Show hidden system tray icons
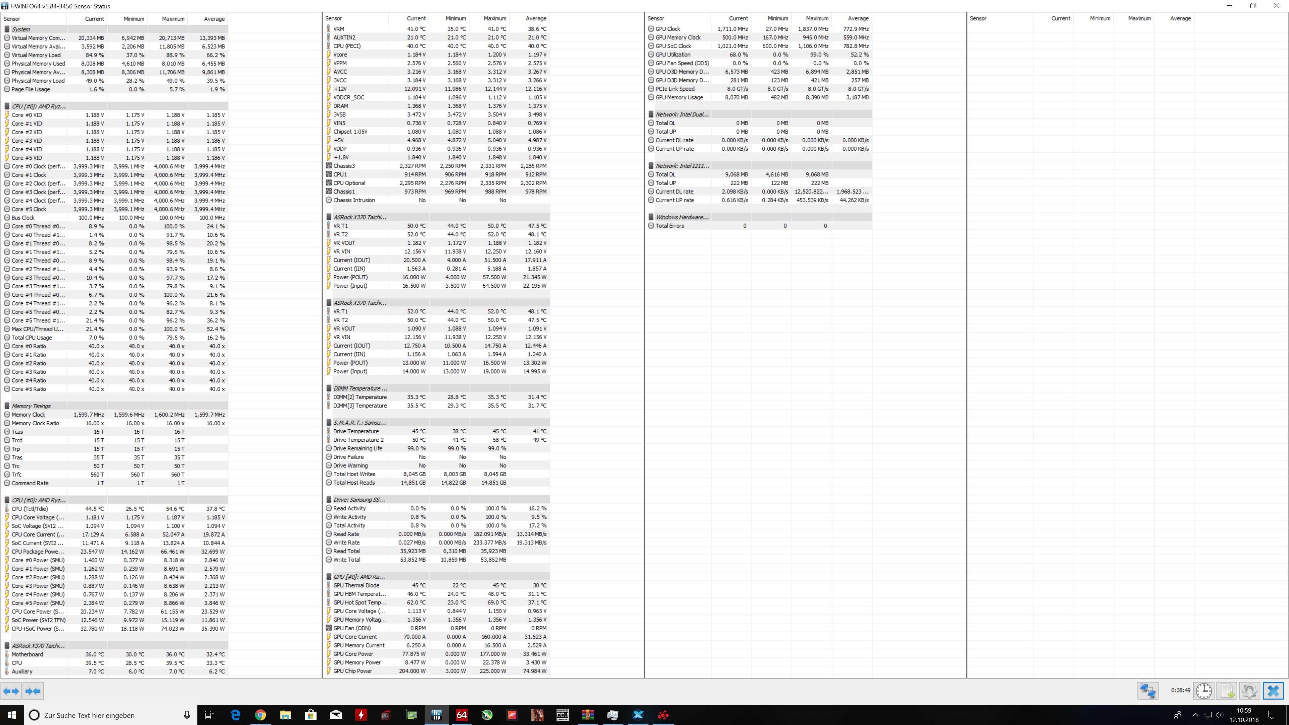 [x=1195, y=715]
